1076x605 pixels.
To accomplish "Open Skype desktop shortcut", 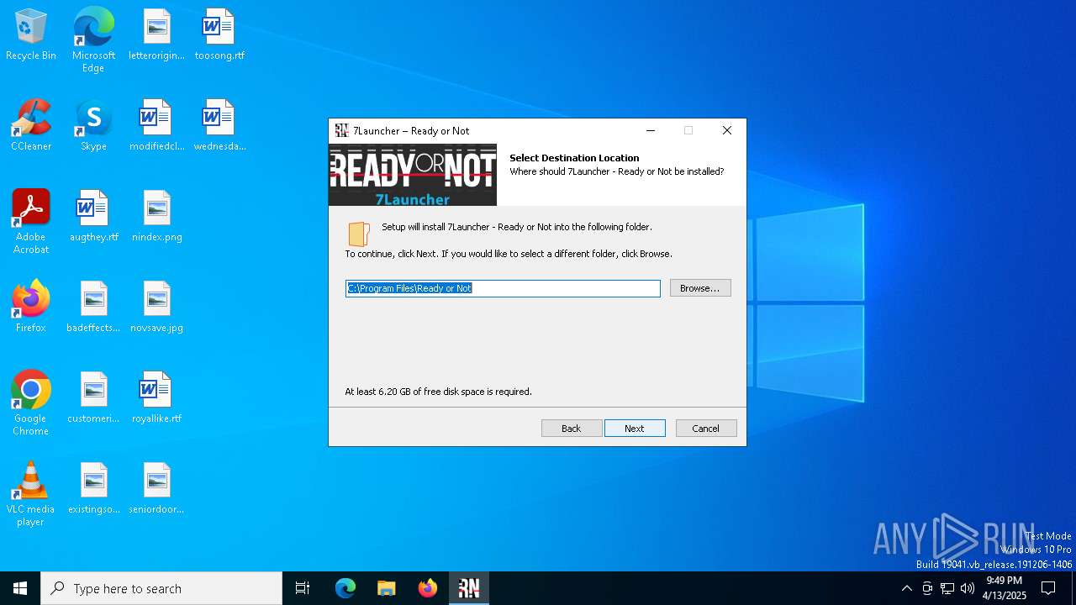I will tap(93, 126).
